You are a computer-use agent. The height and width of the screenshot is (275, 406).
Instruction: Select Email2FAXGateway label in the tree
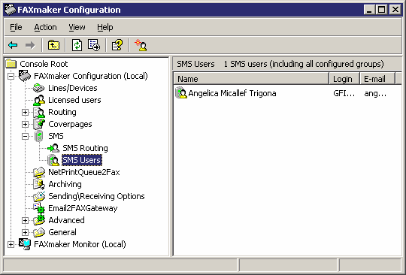[x=83, y=208]
